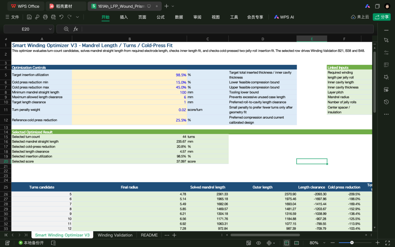The width and height of the screenshot is (395, 247).
Task: Click the formula bar input field
Action: (227, 29)
